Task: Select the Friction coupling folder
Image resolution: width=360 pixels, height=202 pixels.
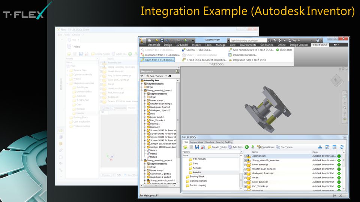Action: (x=196, y=185)
